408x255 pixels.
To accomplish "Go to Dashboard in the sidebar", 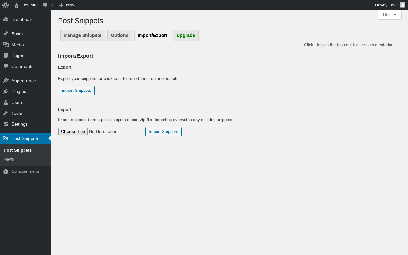I will tap(23, 19).
